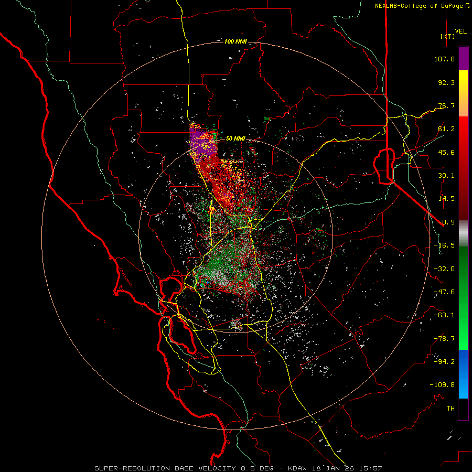
Task: Click the TH threshold label
Action: pyautogui.click(x=450, y=409)
